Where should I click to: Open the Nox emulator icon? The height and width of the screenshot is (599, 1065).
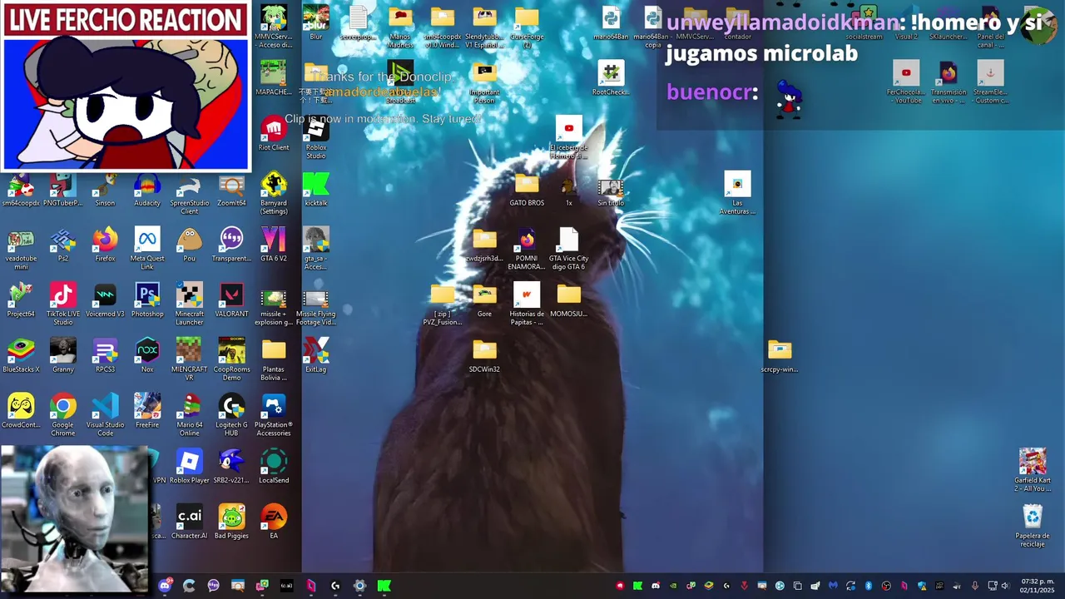click(x=147, y=356)
